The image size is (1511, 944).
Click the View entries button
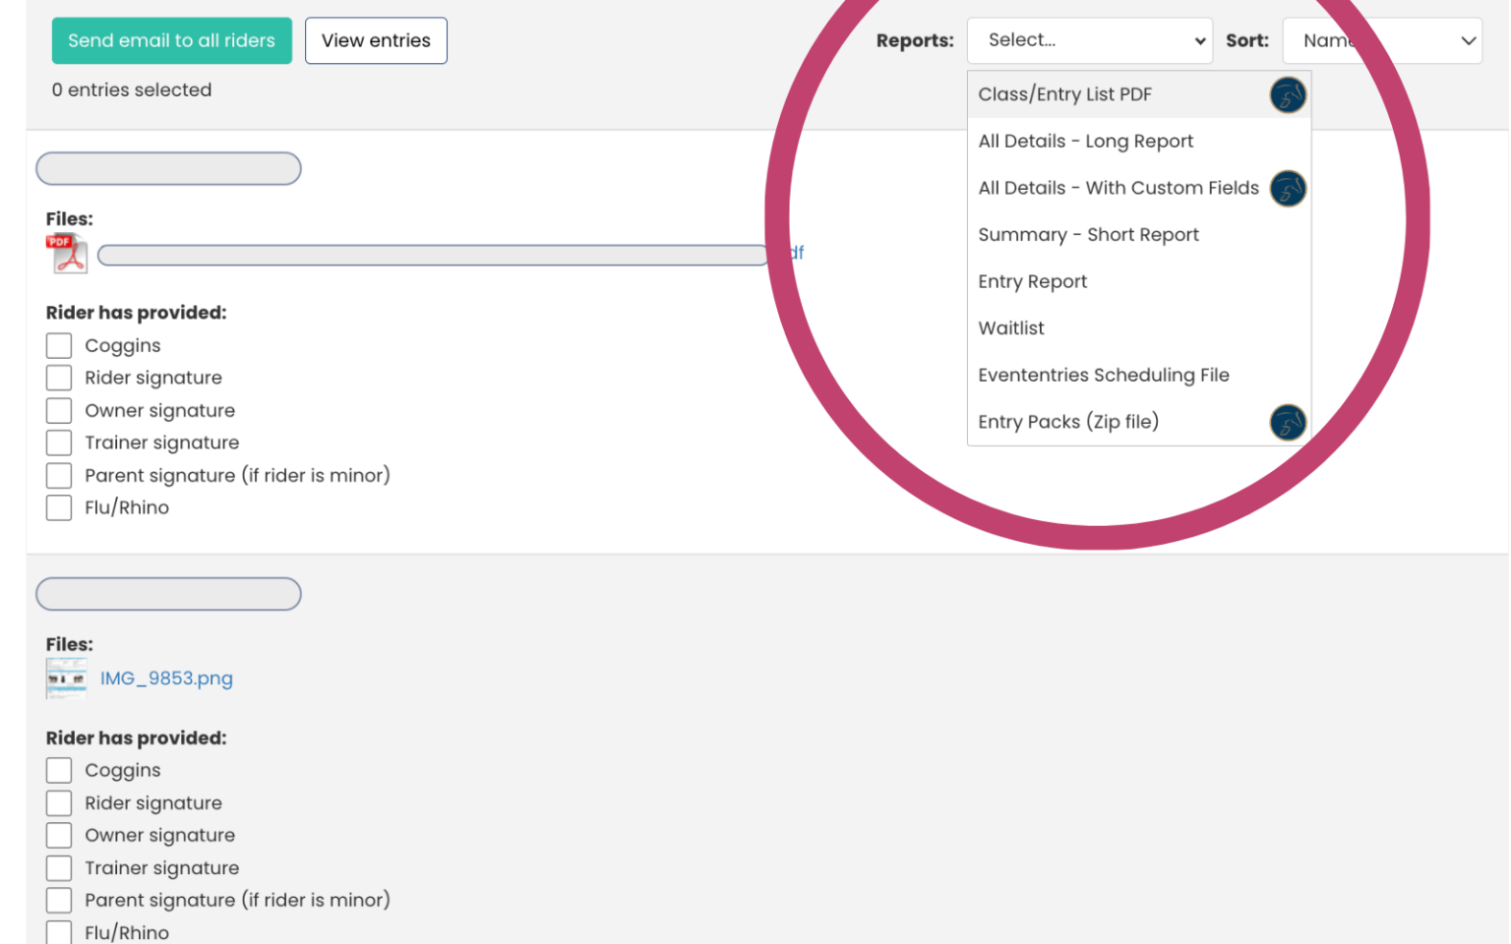point(376,40)
